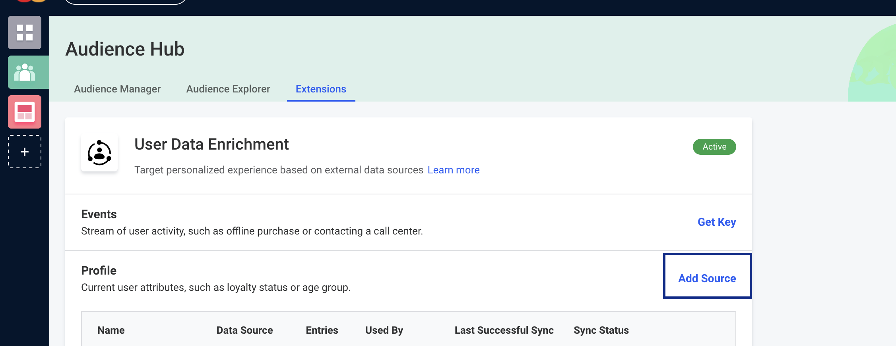Click the User Data Enrichment title
Viewport: 896px width, 346px height.
[211, 144]
